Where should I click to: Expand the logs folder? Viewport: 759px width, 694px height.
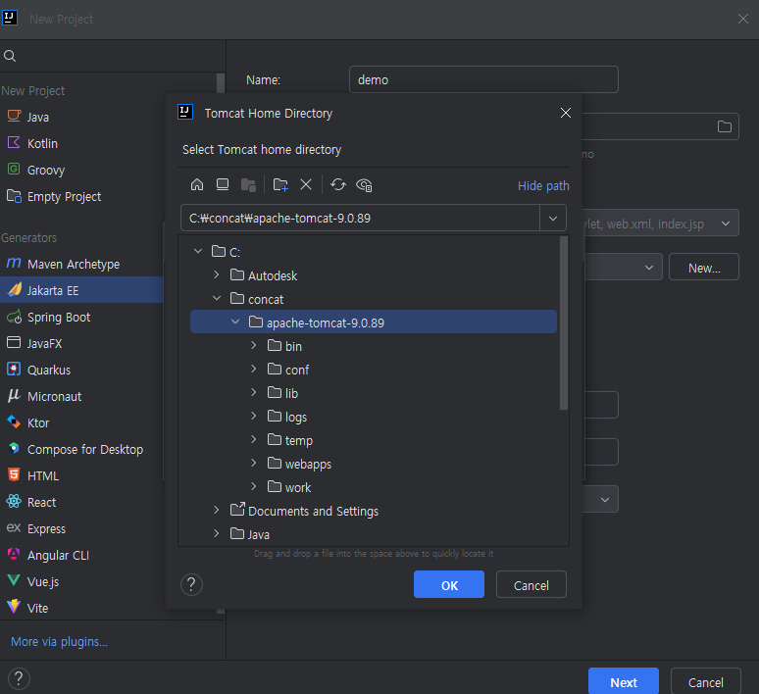tap(254, 416)
